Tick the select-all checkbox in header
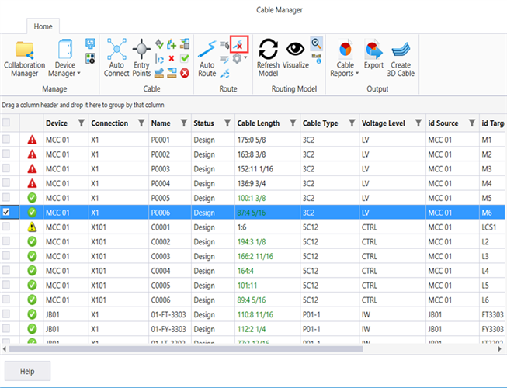 click(7, 123)
